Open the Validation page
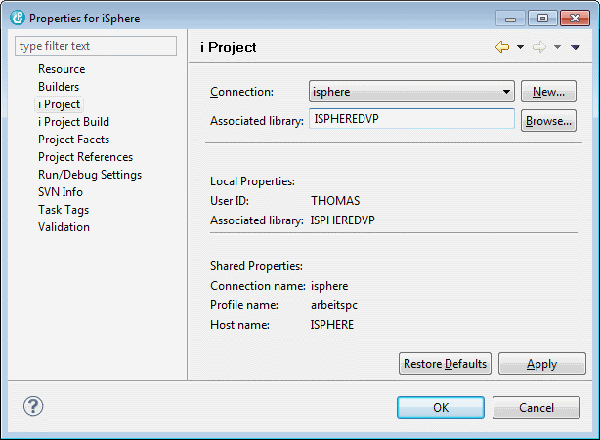Image resolution: width=600 pixels, height=440 pixels. point(64,227)
